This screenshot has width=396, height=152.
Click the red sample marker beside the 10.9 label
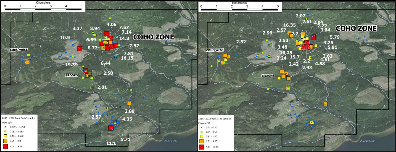pos(80,49)
